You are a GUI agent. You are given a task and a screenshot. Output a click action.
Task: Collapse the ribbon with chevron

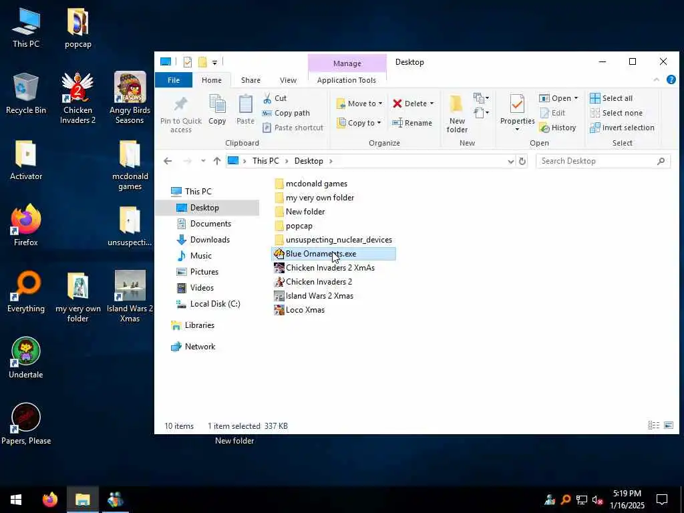pos(656,80)
